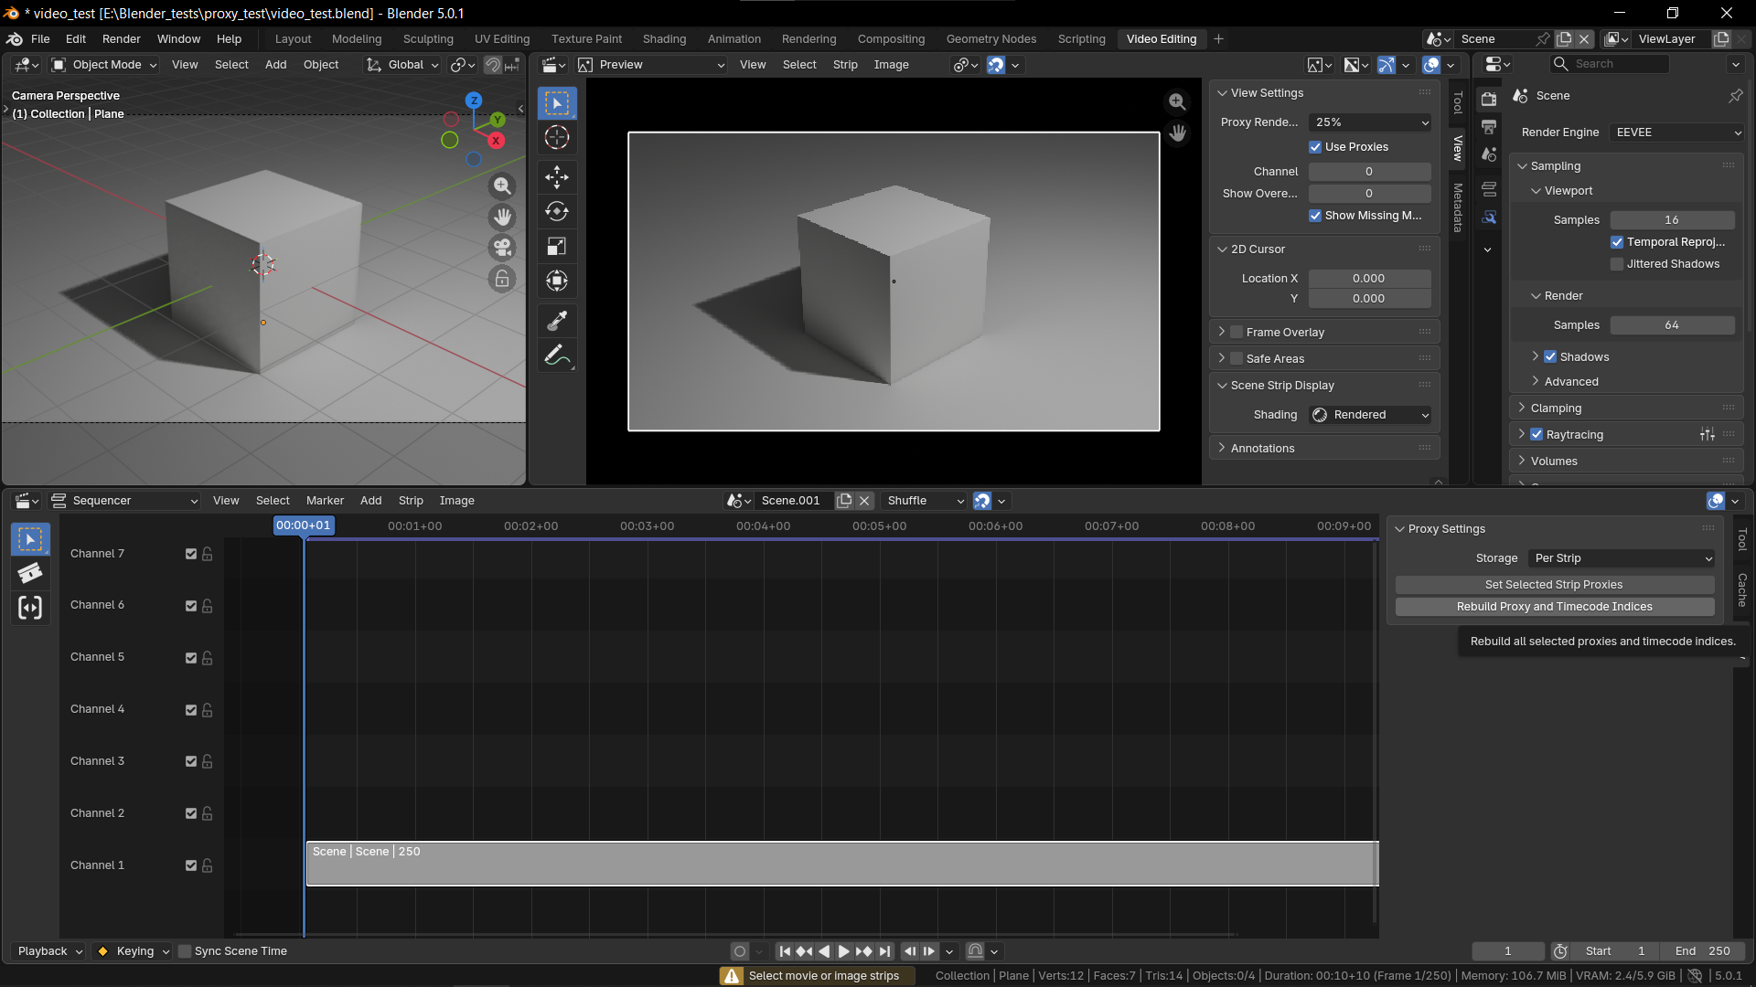Open the File menu

coord(40,39)
